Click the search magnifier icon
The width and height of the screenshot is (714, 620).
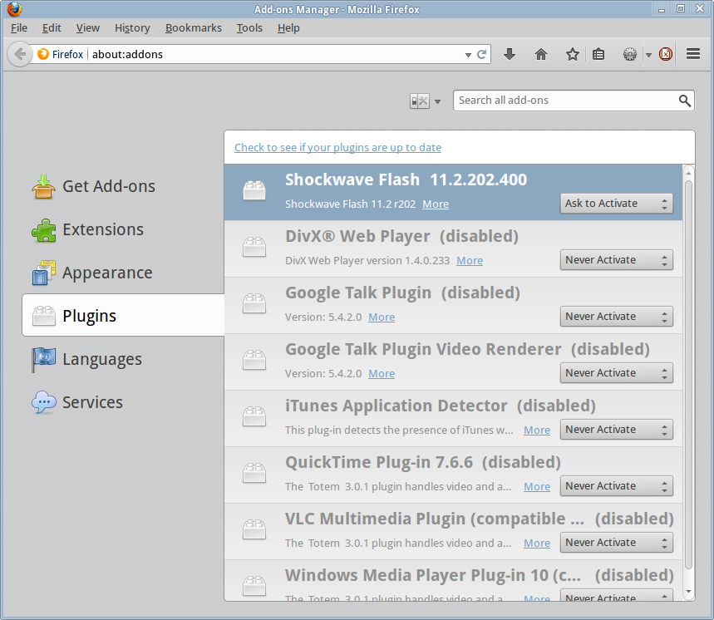point(684,101)
